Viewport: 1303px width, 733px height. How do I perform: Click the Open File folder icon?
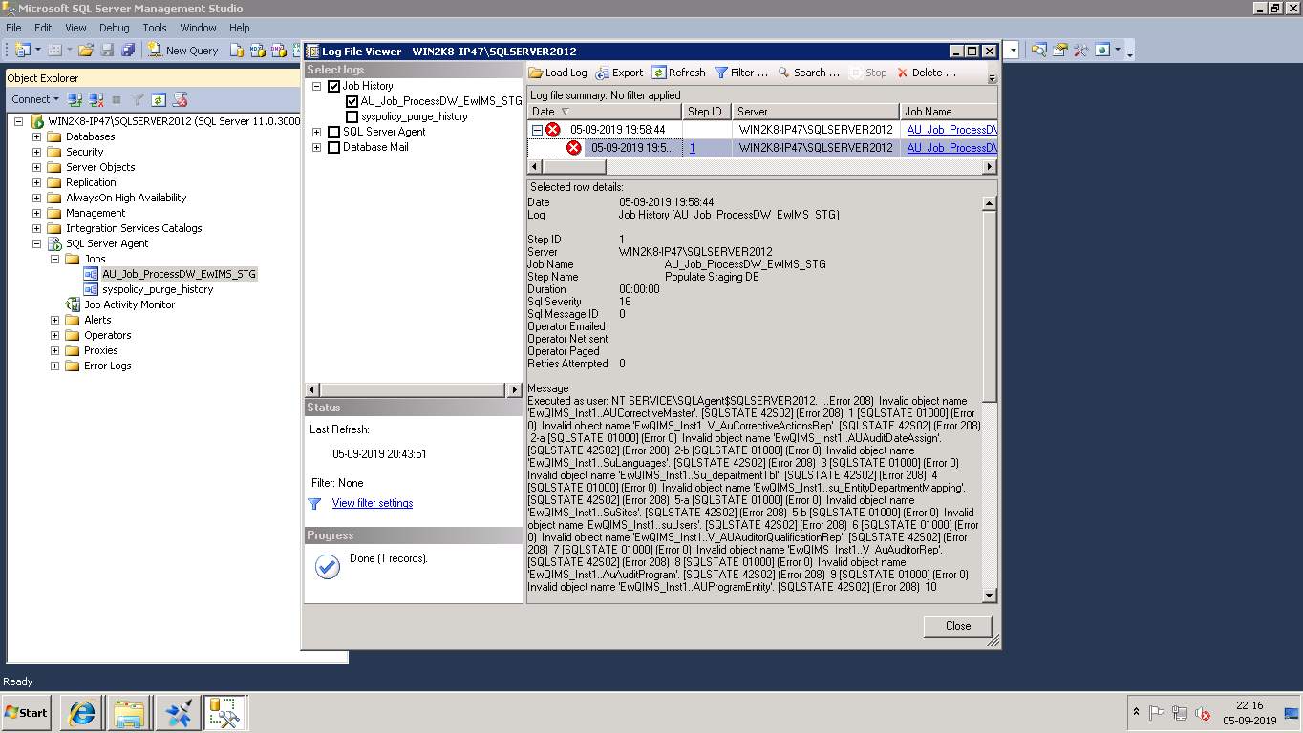click(86, 50)
